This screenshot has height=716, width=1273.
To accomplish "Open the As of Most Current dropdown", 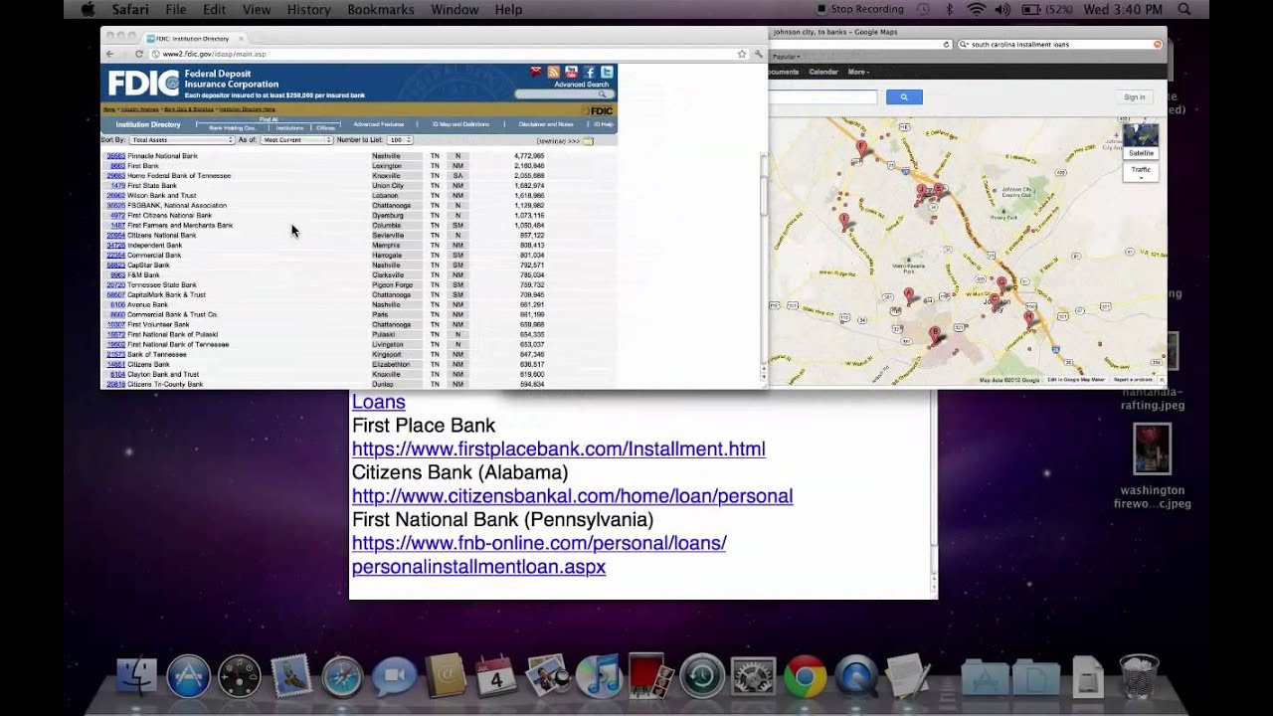I will coord(296,140).
